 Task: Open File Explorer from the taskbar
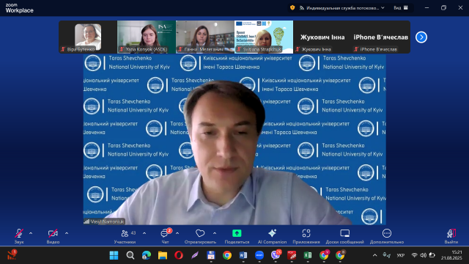tap(163, 255)
